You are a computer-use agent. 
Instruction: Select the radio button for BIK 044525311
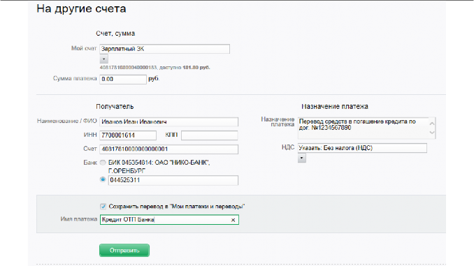[103, 179]
